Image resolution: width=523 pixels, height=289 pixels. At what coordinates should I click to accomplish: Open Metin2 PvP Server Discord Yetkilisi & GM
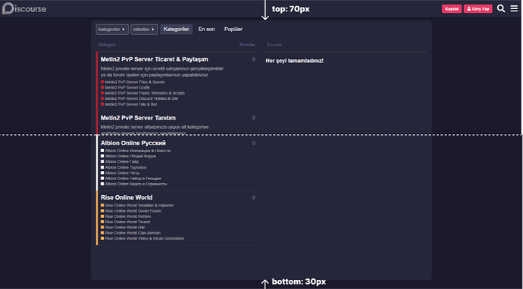point(142,98)
